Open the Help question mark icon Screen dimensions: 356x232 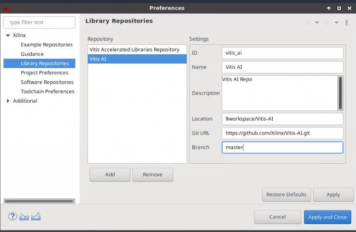pos(13,217)
